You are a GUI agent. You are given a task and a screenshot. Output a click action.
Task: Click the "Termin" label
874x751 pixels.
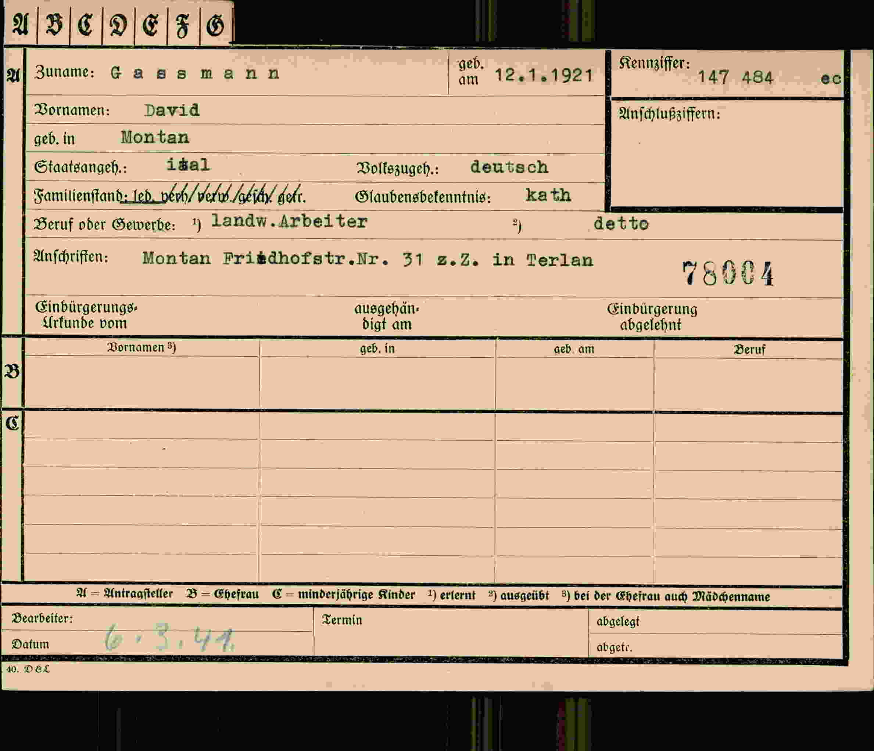(342, 620)
